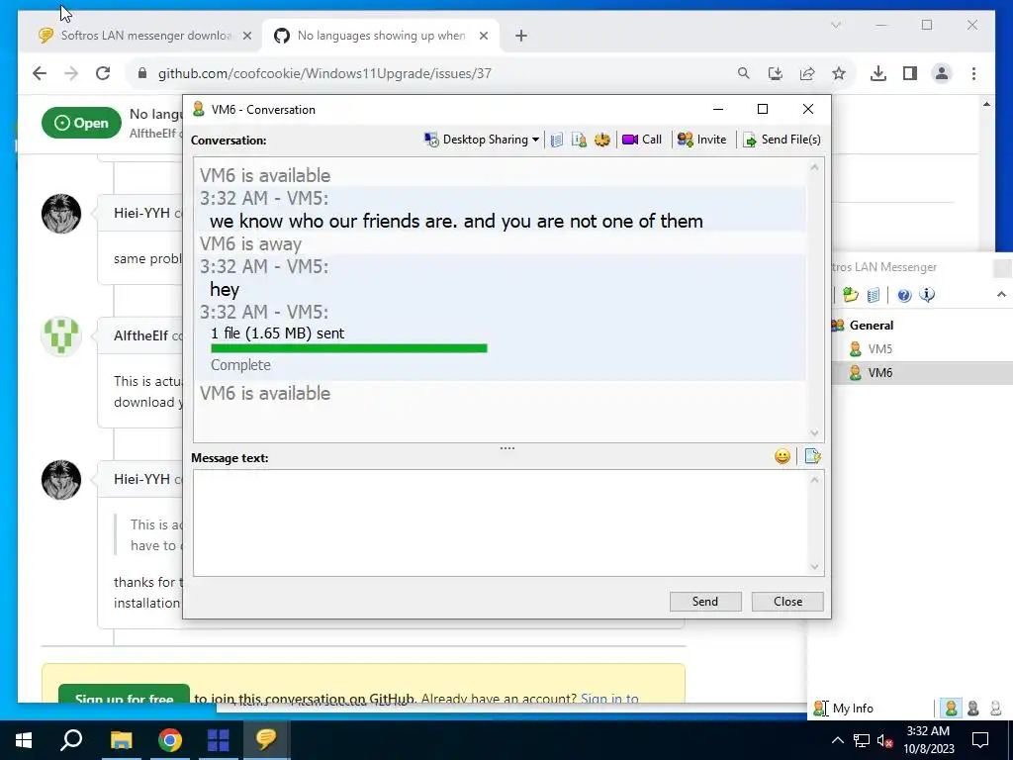Toggle the Chrome side panel icon

pyautogui.click(x=910, y=73)
